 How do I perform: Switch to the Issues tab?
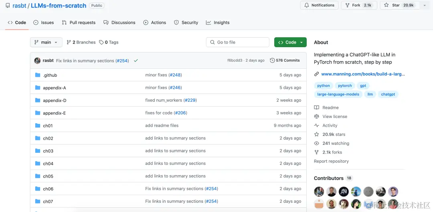(x=44, y=23)
